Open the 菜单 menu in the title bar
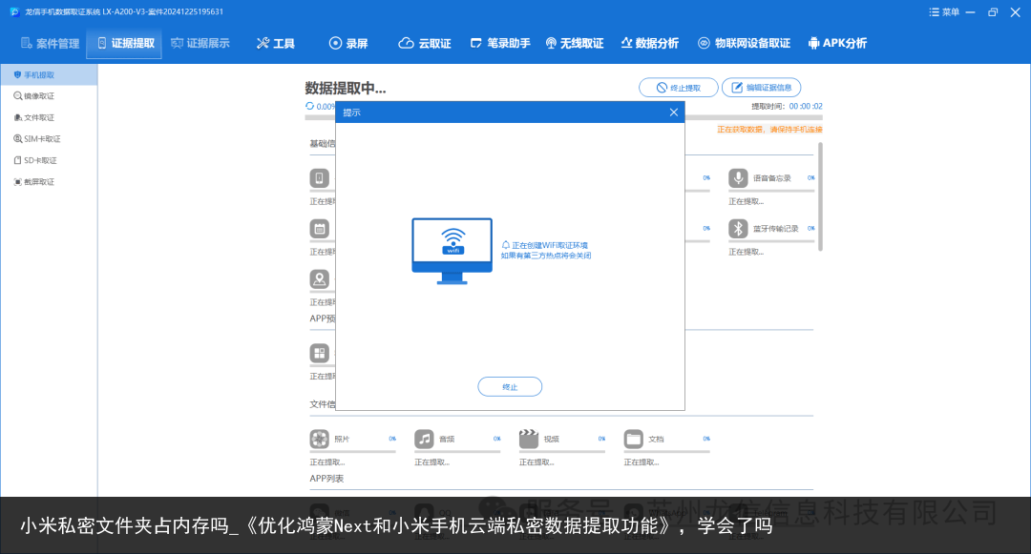Image resolution: width=1031 pixels, height=554 pixels. click(944, 11)
